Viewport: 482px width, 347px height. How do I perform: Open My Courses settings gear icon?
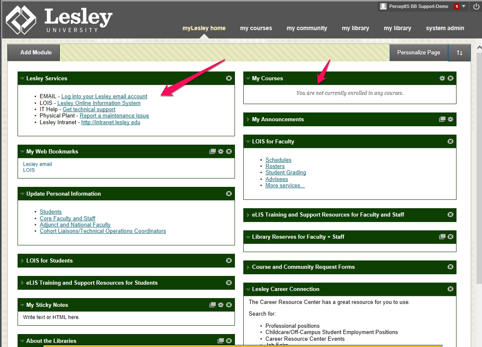pyautogui.click(x=442, y=78)
